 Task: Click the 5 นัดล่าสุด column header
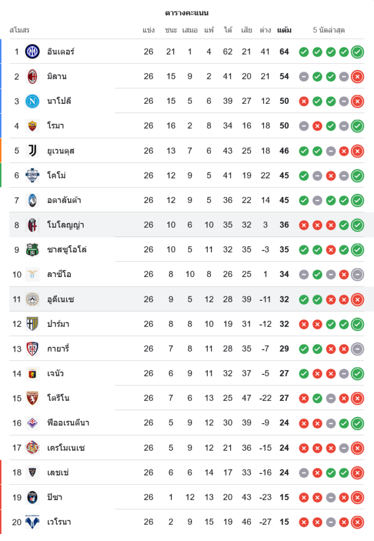[x=329, y=30]
